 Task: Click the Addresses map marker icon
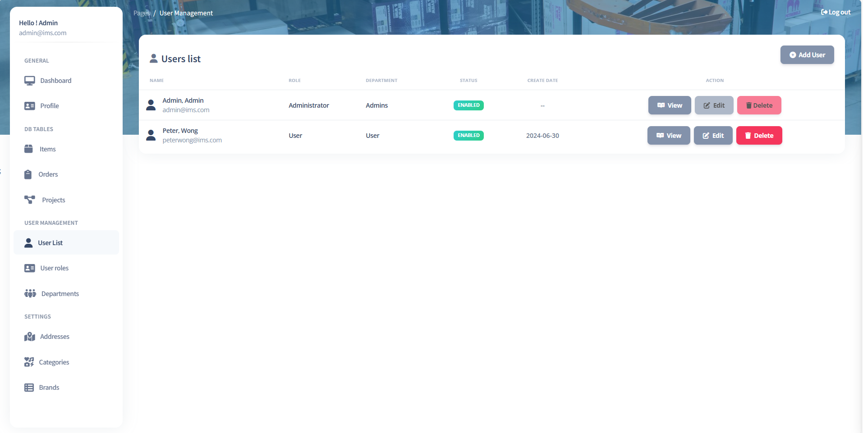(x=30, y=337)
